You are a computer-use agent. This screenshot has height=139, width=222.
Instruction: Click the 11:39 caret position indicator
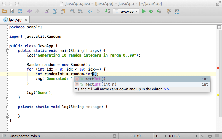(x=136, y=136)
